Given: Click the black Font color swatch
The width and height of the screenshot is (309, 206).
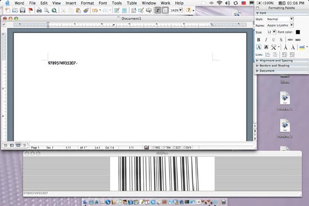Looking at the screenshot, I should click(x=298, y=32).
